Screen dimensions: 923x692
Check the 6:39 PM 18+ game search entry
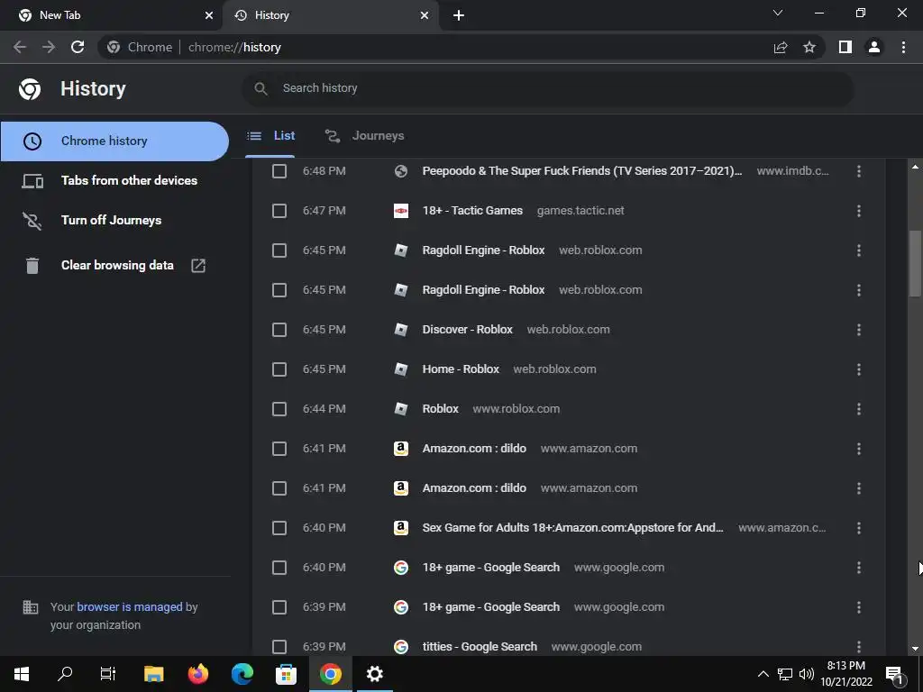coord(279,607)
